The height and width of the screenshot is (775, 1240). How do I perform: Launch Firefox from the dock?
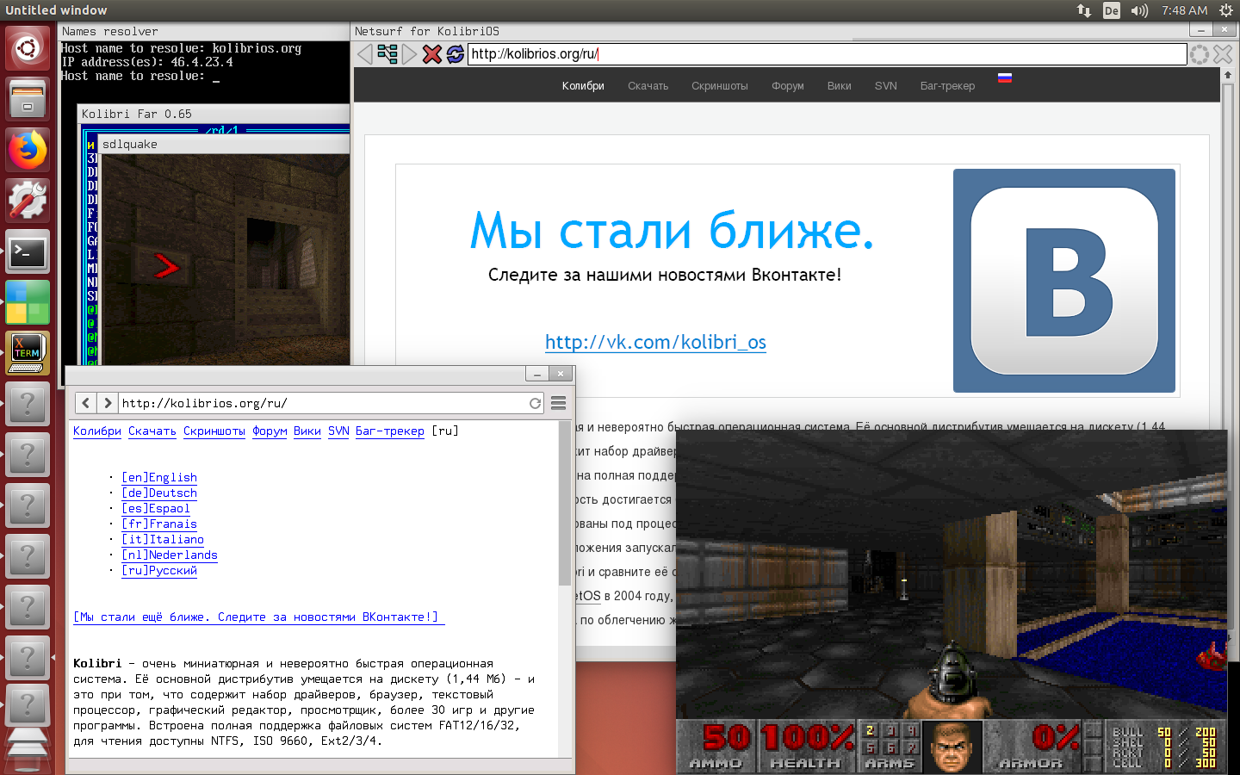28,150
